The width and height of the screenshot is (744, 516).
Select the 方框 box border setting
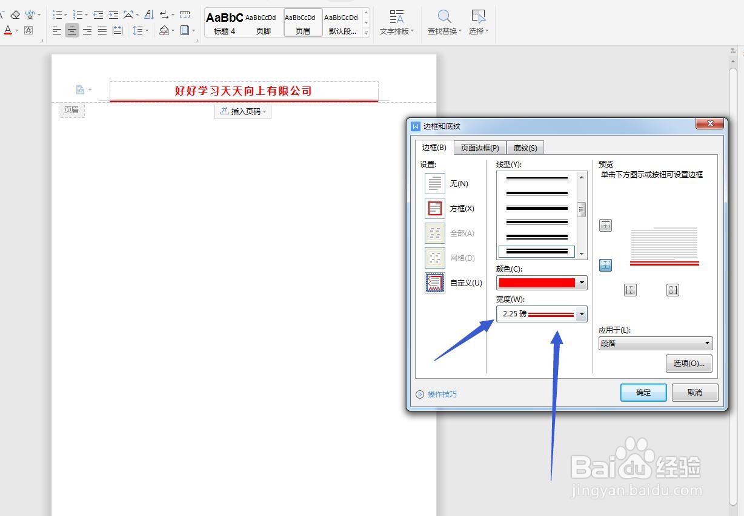click(x=434, y=208)
